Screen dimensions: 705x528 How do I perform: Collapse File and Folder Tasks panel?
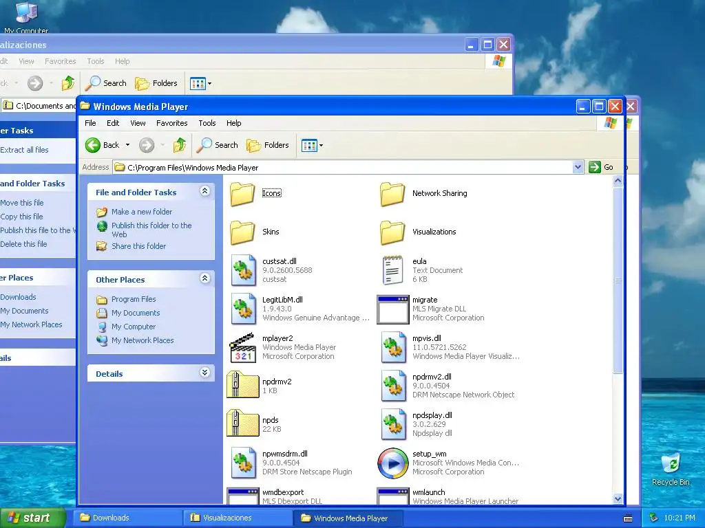click(x=204, y=191)
